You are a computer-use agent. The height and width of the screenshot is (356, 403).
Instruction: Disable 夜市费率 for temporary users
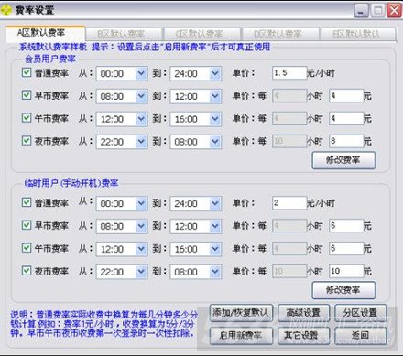point(27,271)
